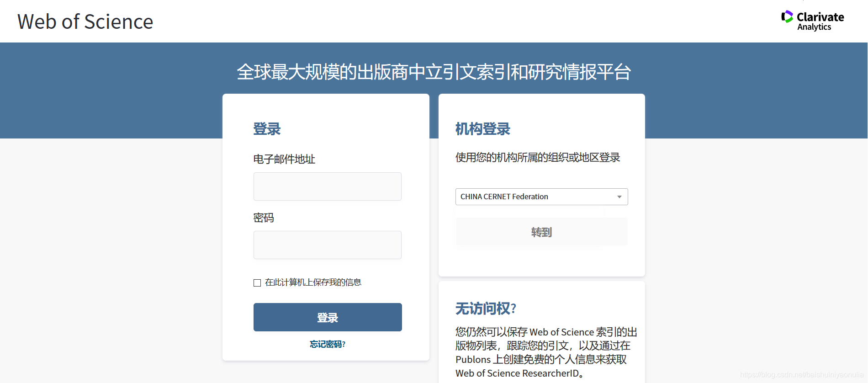The width and height of the screenshot is (868, 383).
Task: Click the text 使用您的机构所属的组织或地区登录
Action: click(538, 157)
